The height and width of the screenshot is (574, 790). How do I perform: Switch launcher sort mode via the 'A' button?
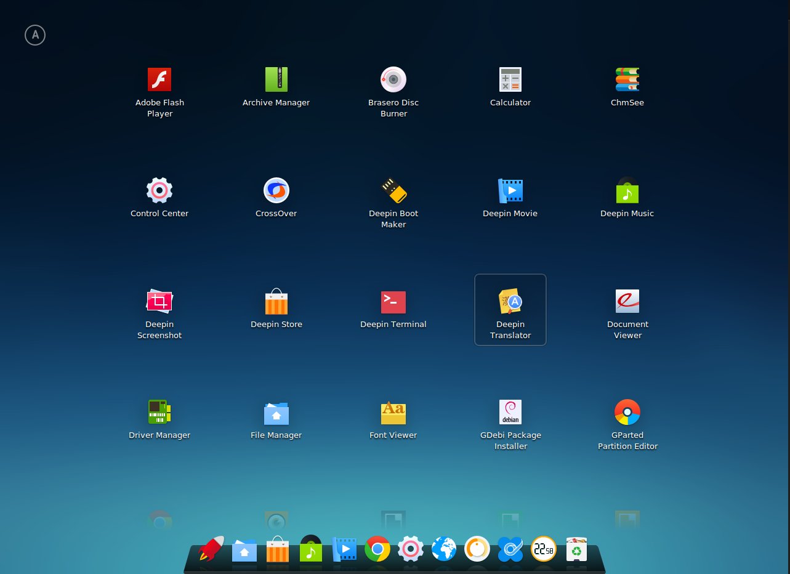(35, 36)
